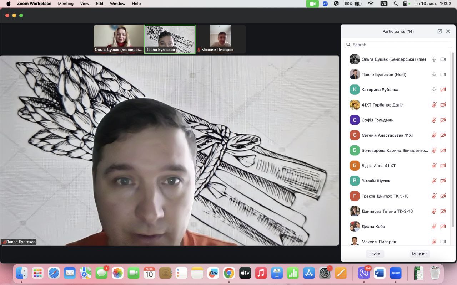457x285 pixels.
Task: Open Finder from the Dock
Action: coord(22,273)
